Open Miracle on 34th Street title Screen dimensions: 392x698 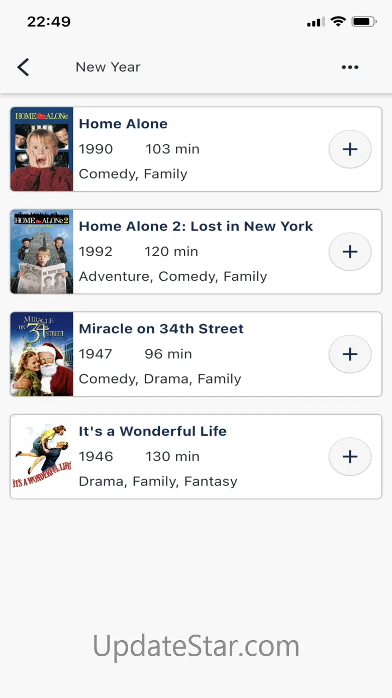(x=161, y=329)
